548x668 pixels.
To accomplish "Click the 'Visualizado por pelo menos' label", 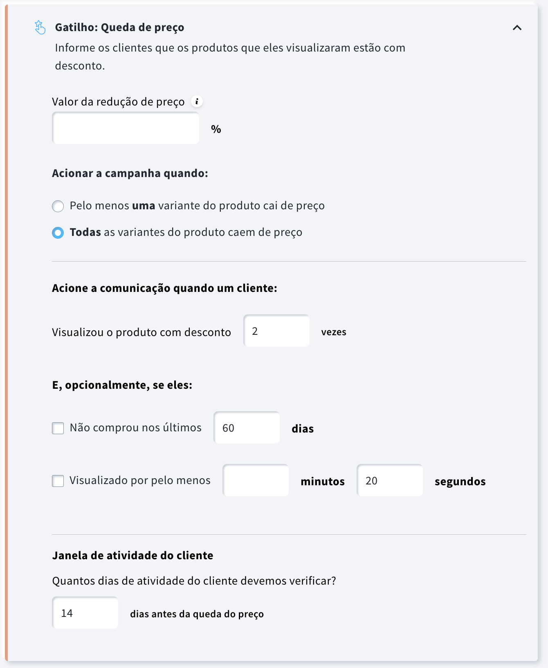I will (x=140, y=480).
